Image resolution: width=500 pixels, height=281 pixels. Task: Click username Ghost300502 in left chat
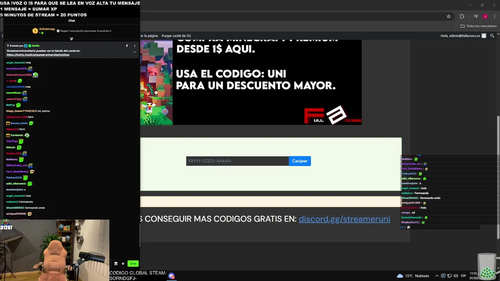(15, 208)
